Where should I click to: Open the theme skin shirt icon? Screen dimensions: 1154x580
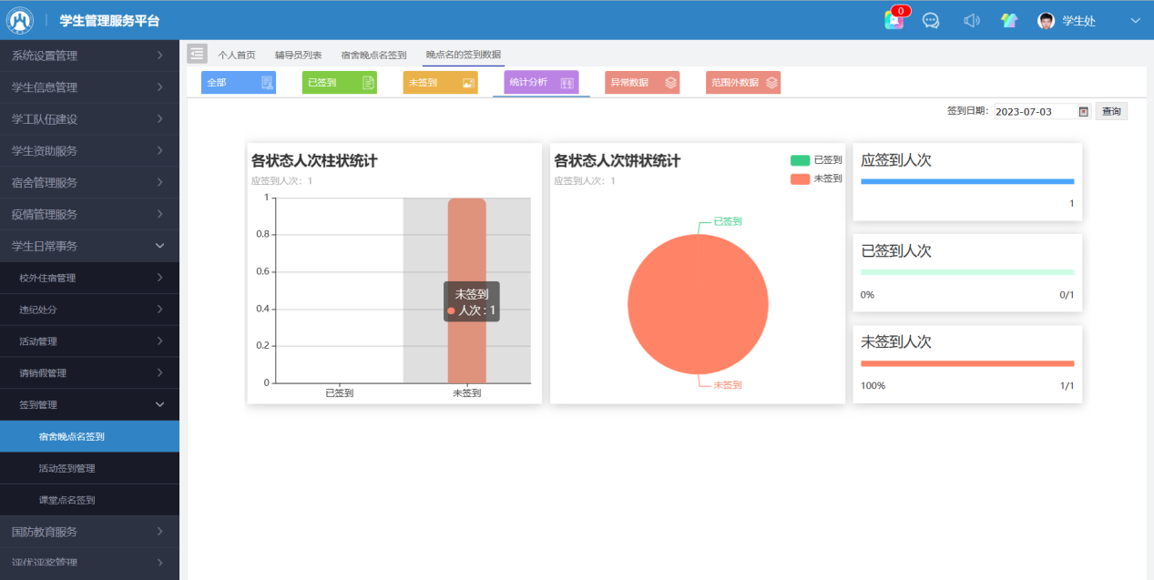click(1009, 20)
